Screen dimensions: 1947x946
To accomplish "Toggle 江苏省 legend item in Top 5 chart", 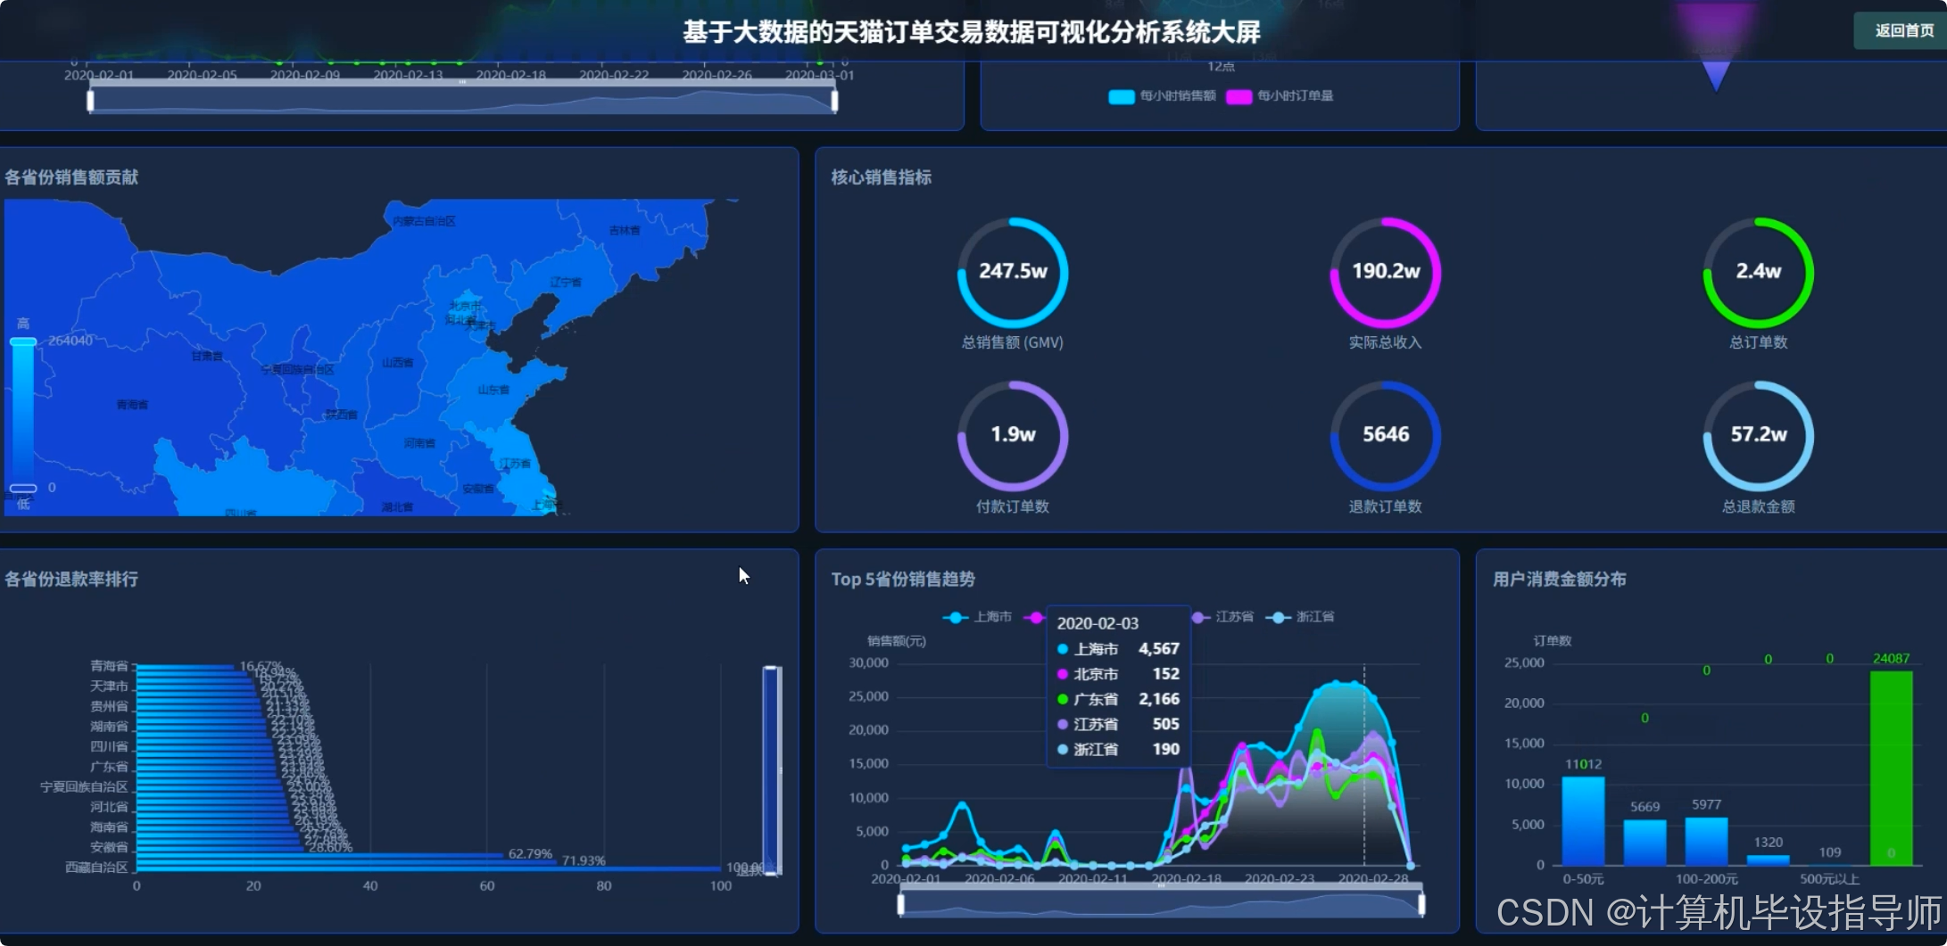I will [1223, 617].
